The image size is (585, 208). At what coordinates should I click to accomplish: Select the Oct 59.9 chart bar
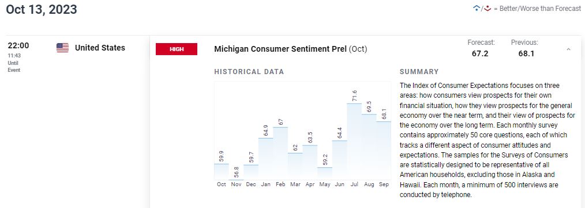[222, 172]
